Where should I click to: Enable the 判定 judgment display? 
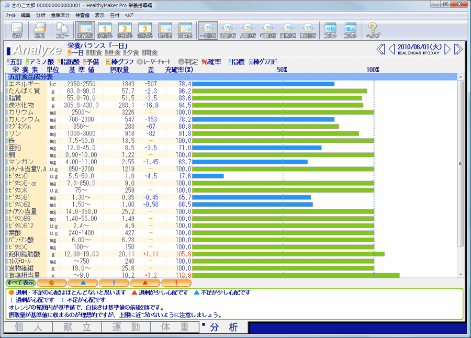click(188, 62)
